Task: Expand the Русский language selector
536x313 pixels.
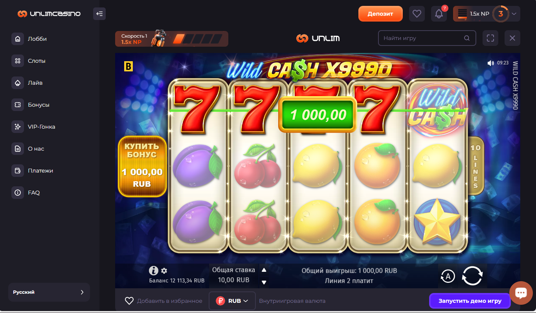Action: pos(49,292)
